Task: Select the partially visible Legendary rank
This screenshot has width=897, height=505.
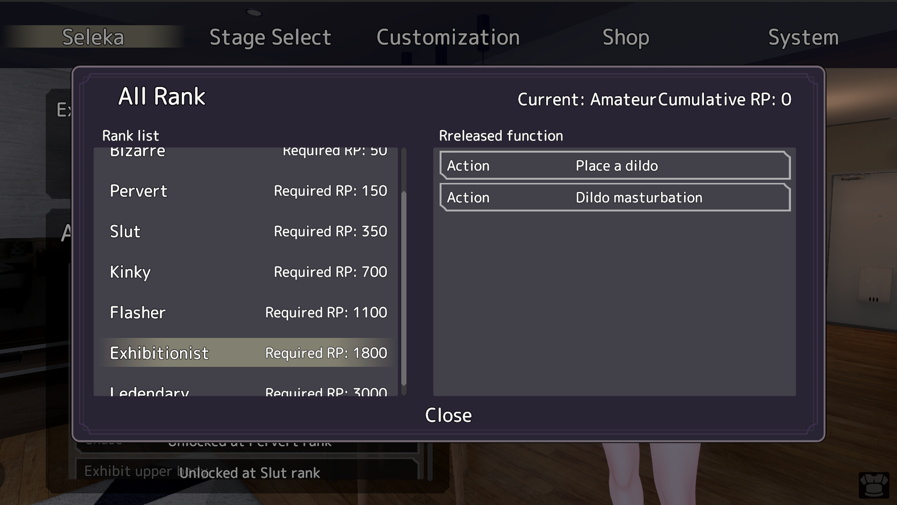Action: pyautogui.click(x=248, y=390)
